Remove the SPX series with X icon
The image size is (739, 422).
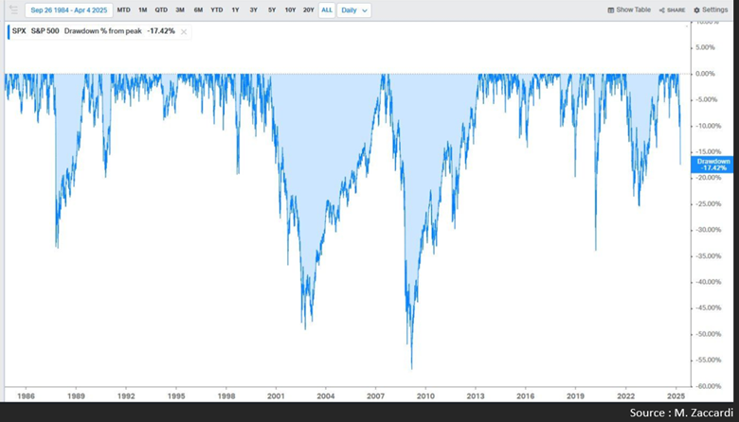(x=184, y=31)
